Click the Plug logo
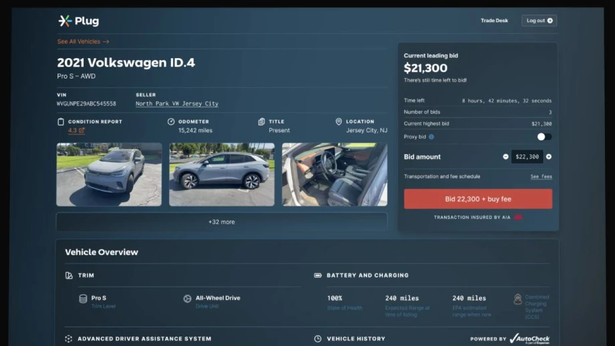 pyautogui.click(x=78, y=21)
